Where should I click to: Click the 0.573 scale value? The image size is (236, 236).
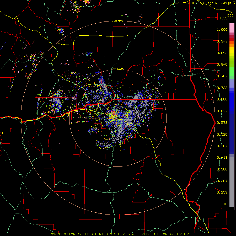pos(222,123)
